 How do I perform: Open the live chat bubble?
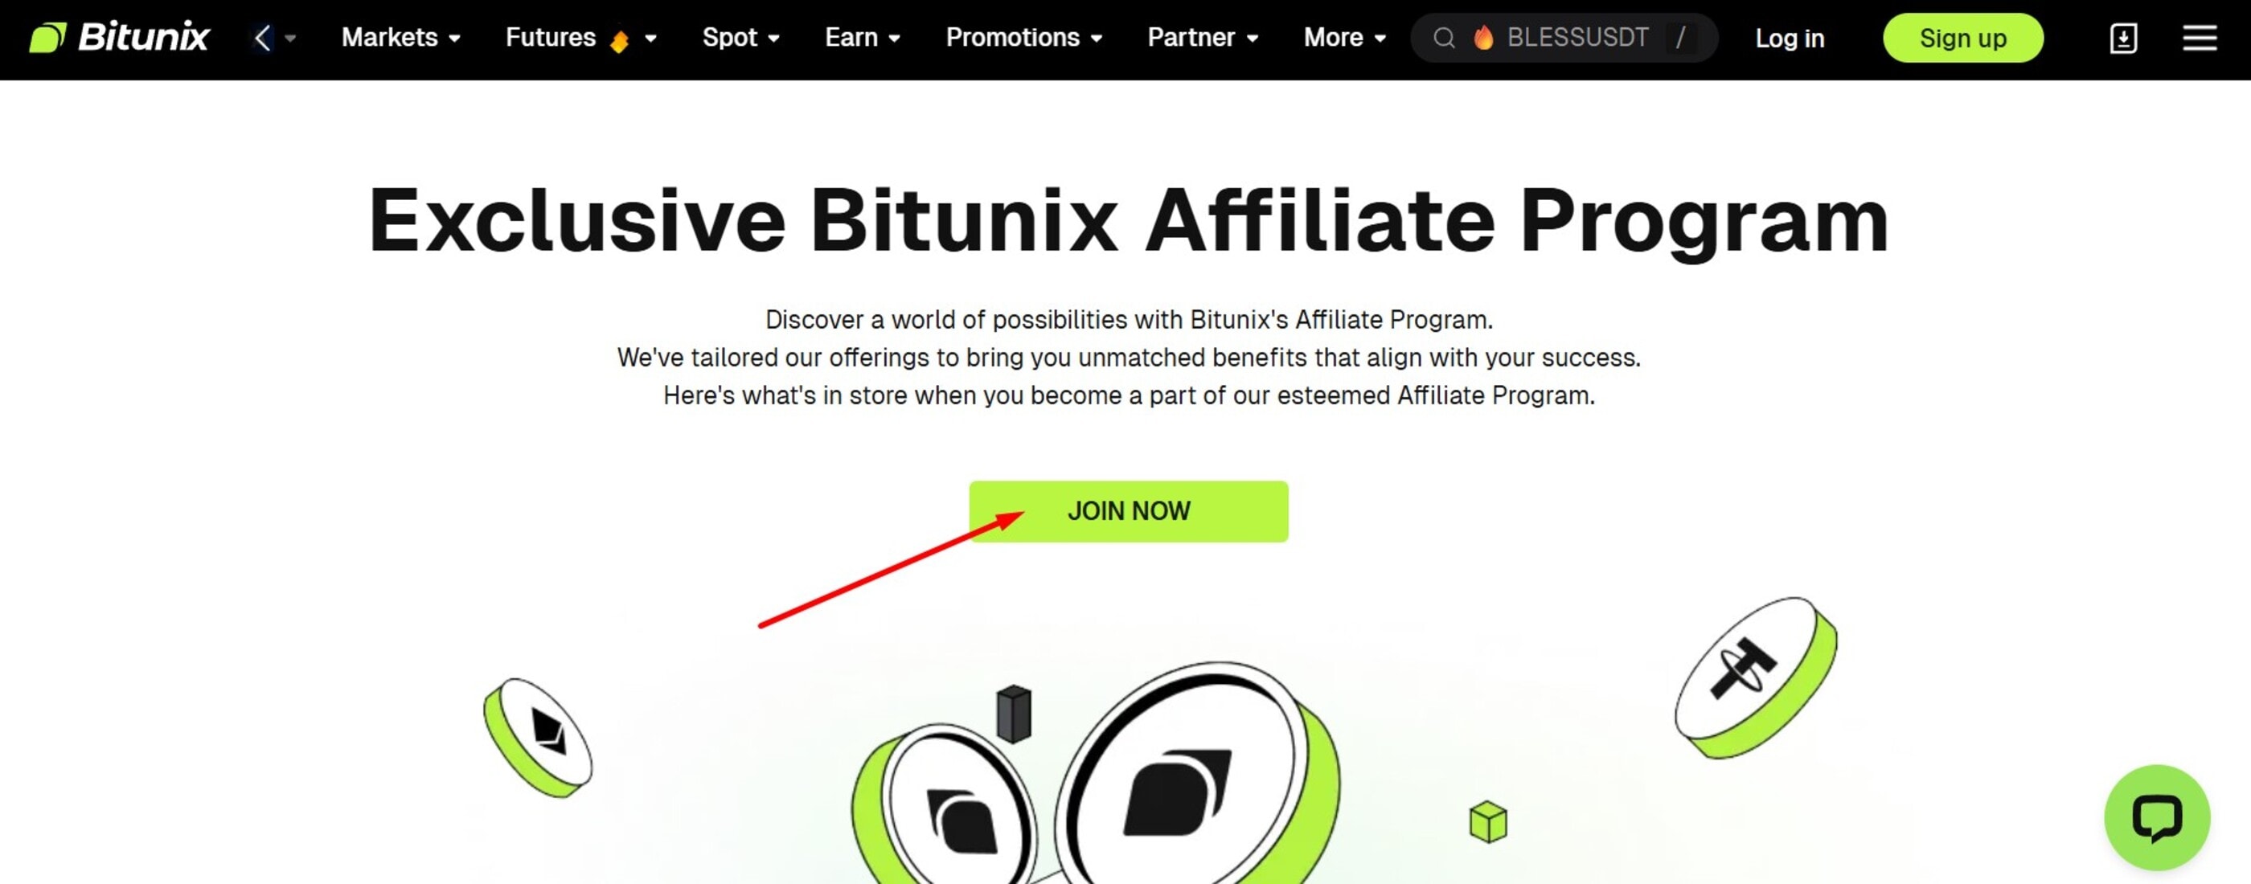(x=2157, y=817)
